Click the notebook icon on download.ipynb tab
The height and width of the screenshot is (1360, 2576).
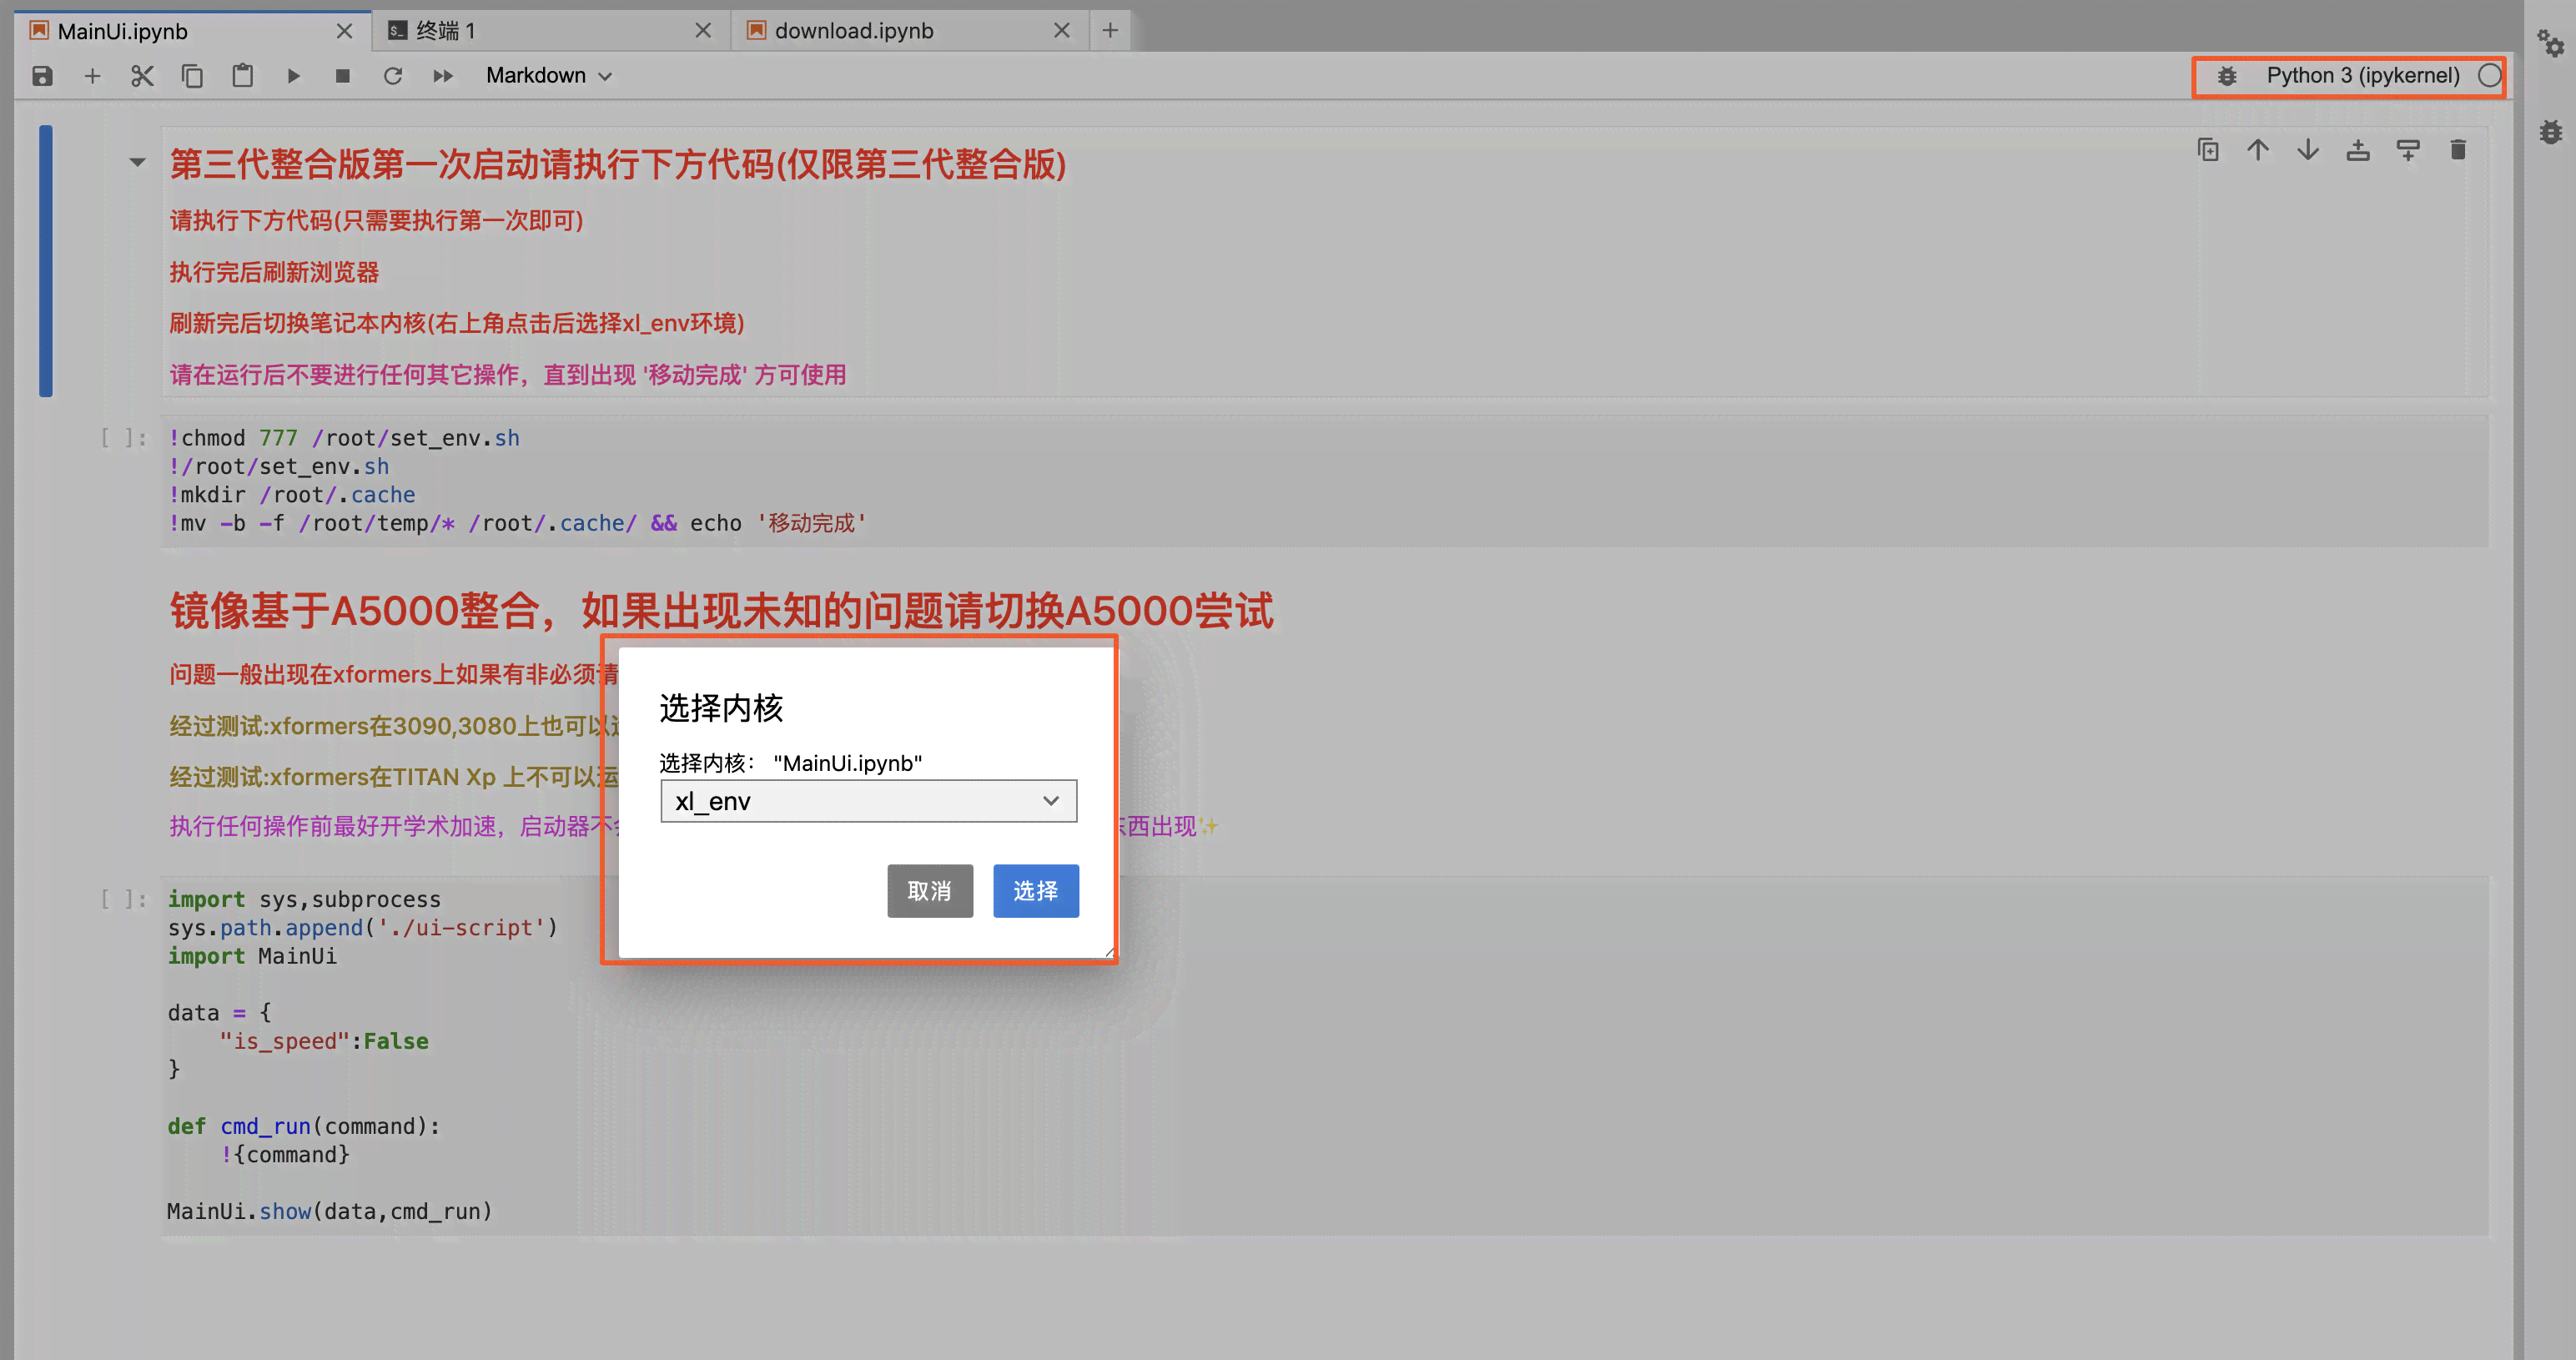coord(757,31)
